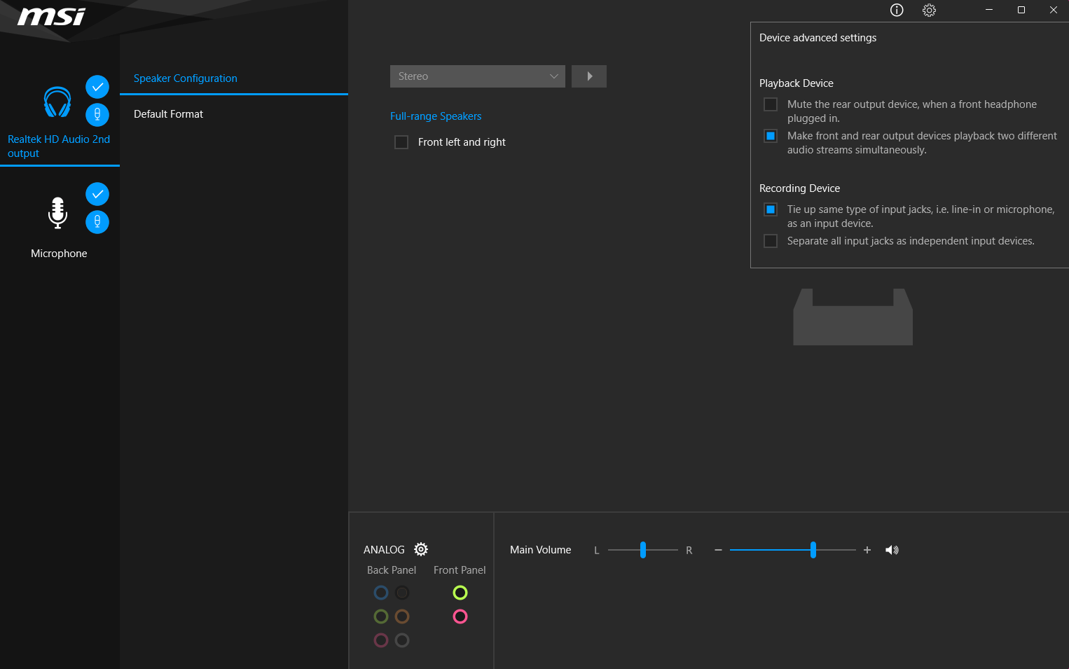This screenshot has height=669, width=1069.
Task: Click the MSI logo
Action: click(51, 16)
